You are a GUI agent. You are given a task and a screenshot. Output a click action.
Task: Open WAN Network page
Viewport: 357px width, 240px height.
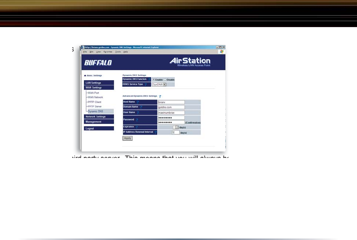pos(95,97)
